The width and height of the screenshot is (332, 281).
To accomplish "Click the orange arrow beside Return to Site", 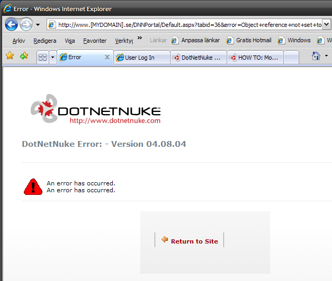I will click(x=165, y=239).
